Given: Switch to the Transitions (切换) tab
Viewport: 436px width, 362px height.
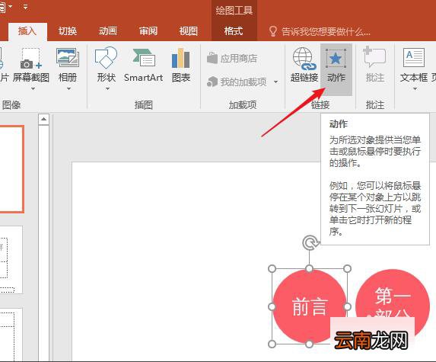Looking at the screenshot, I should [x=67, y=31].
